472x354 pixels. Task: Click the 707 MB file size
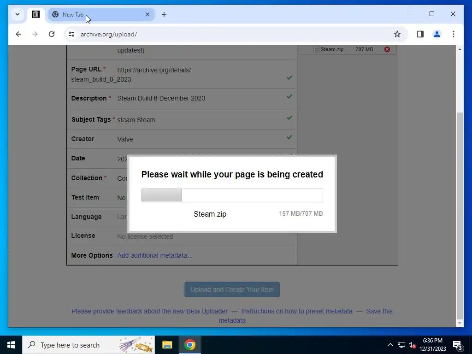click(x=364, y=49)
